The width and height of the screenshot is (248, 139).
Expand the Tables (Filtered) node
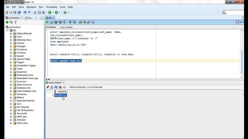(11, 34)
